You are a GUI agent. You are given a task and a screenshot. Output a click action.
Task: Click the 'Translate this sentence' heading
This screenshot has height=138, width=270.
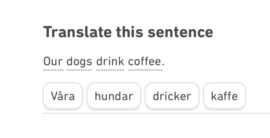(128, 32)
